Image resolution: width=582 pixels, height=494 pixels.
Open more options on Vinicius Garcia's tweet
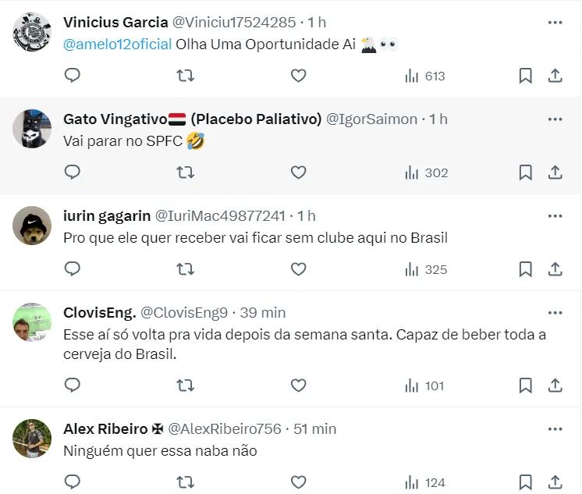[x=555, y=22]
